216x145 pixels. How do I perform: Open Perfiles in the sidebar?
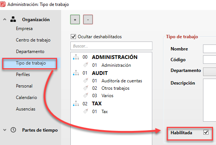pyautogui.click(x=23, y=75)
